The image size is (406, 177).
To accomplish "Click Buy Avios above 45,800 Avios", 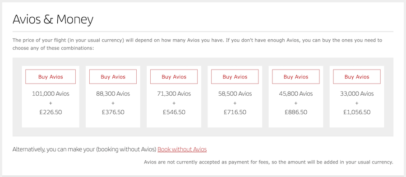I will tap(295, 77).
